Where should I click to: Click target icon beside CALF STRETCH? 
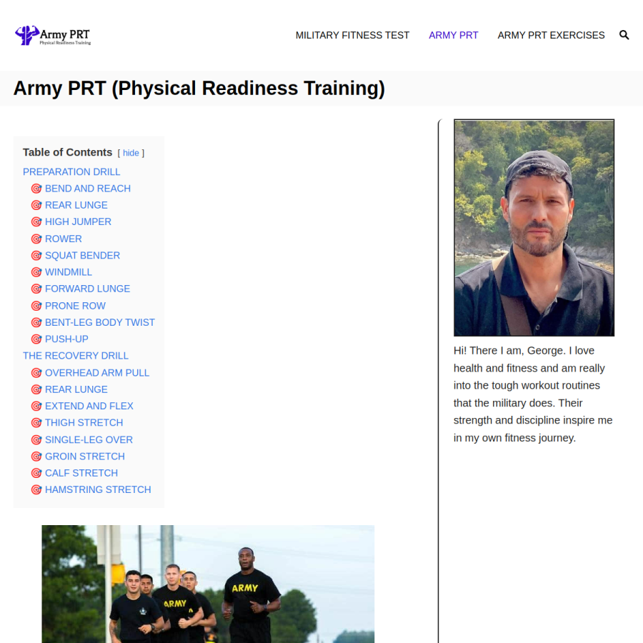36,473
